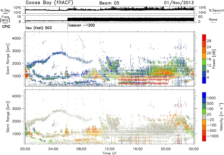Click 'Slant Range [km]' label of the velocity panel

pyautogui.click(x=8, y=117)
